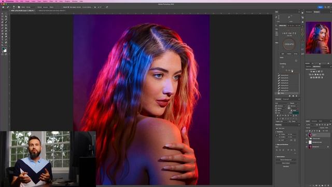The image size is (332, 187).
Task: Delete layer with trash icon
Action: 328,185
